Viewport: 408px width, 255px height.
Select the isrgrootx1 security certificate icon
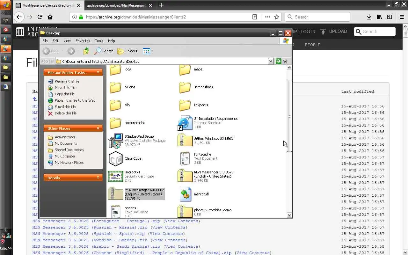tap(115, 176)
